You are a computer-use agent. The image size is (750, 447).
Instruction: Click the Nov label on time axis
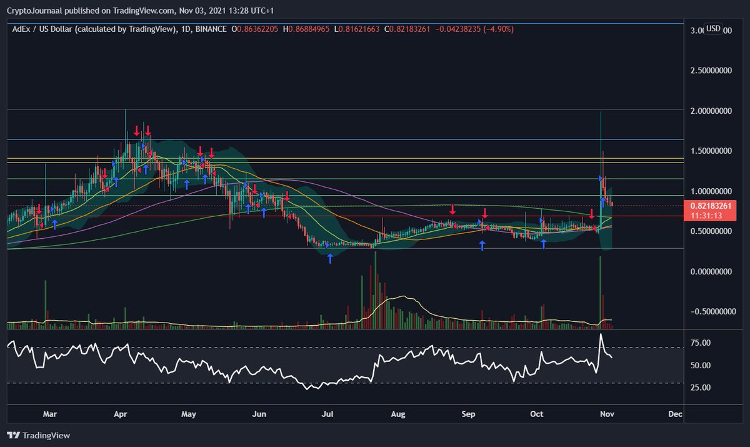[607, 413]
